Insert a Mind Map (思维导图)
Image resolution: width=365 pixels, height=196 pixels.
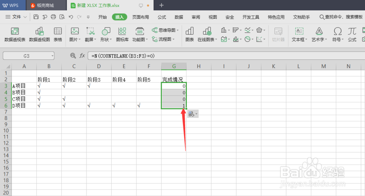(x=165, y=30)
